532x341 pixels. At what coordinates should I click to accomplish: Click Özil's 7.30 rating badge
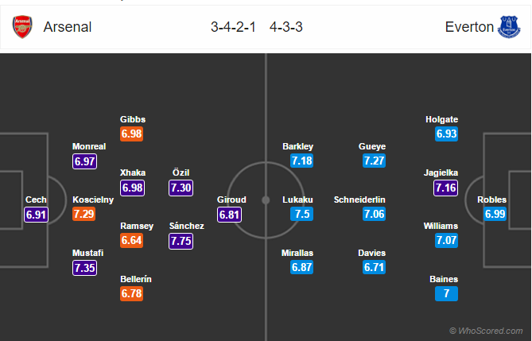(x=181, y=187)
